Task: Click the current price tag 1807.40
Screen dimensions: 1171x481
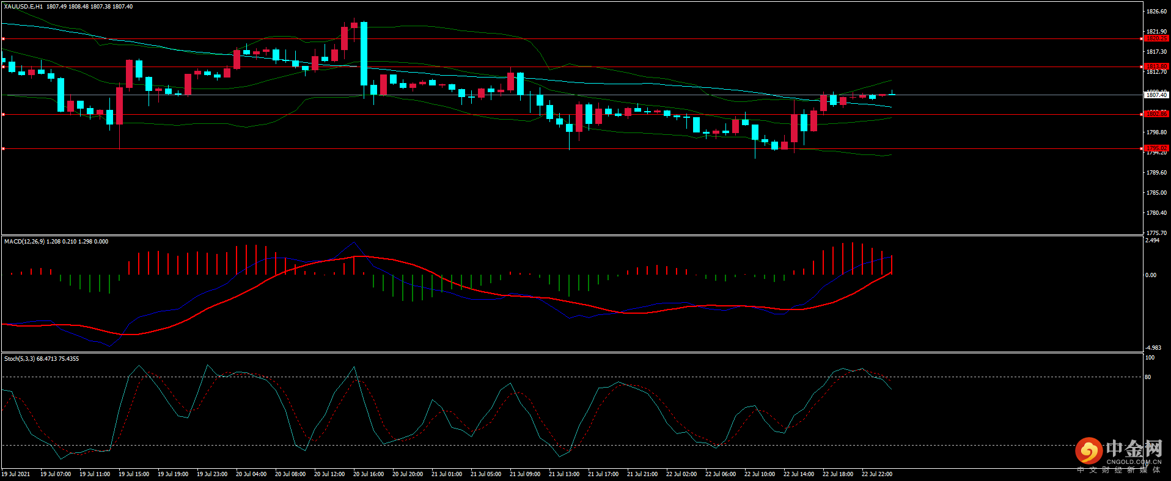Action: click(x=1156, y=95)
